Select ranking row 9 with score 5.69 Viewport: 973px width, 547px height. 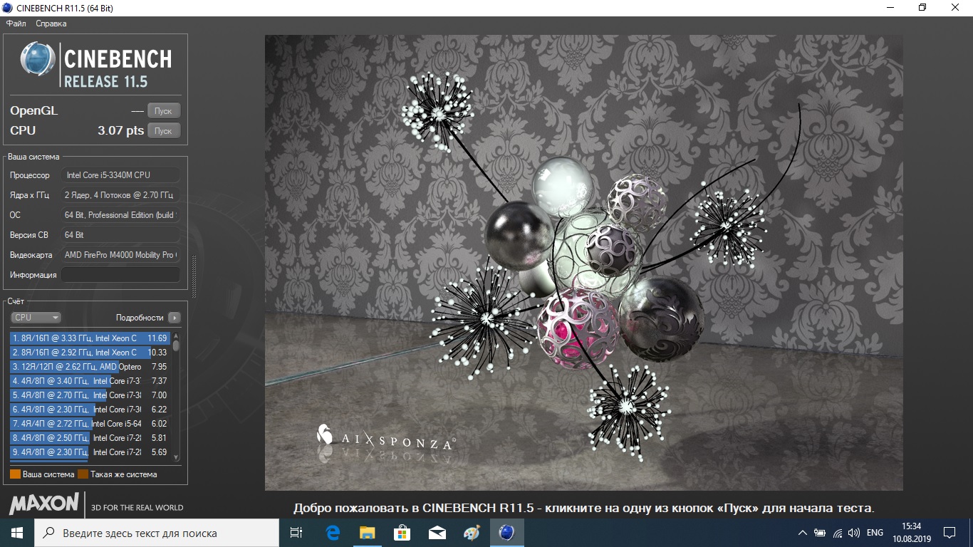pos(90,452)
